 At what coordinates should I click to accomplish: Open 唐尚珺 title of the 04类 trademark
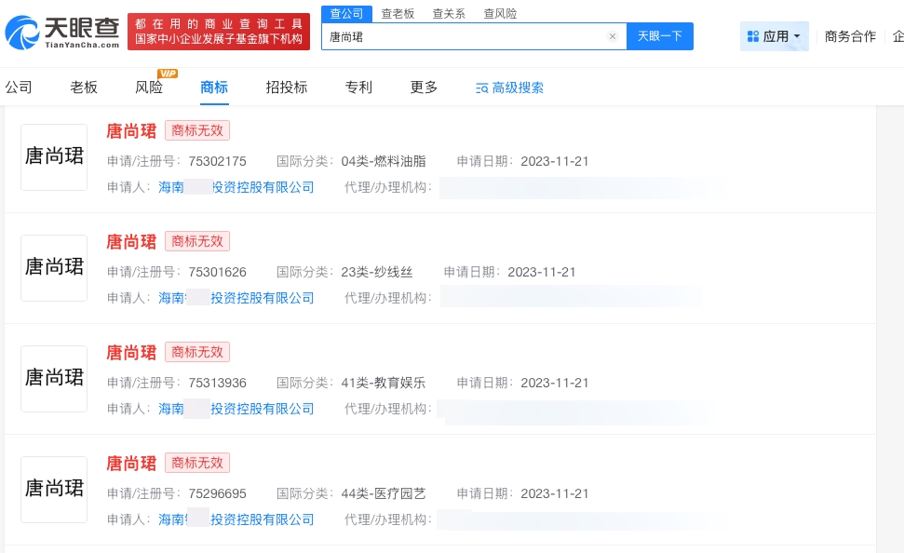point(131,131)
